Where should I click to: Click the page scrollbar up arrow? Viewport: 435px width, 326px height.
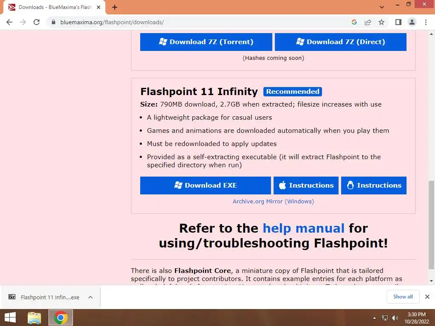[x=431, y=34]
